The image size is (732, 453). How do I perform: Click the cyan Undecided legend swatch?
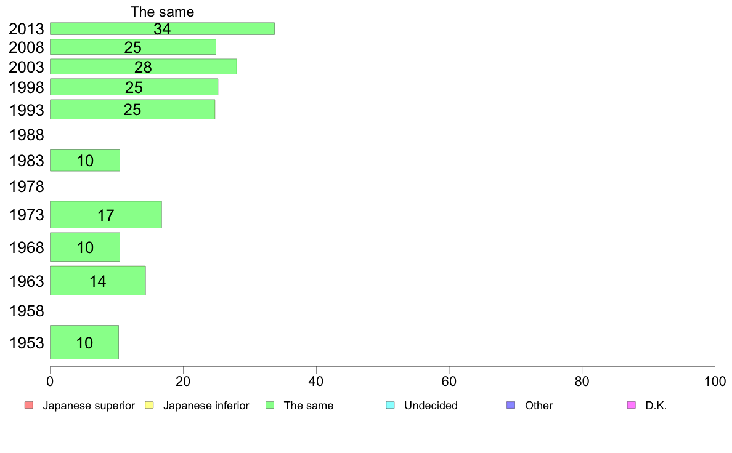pyautogui.click(x=390, y=405)
